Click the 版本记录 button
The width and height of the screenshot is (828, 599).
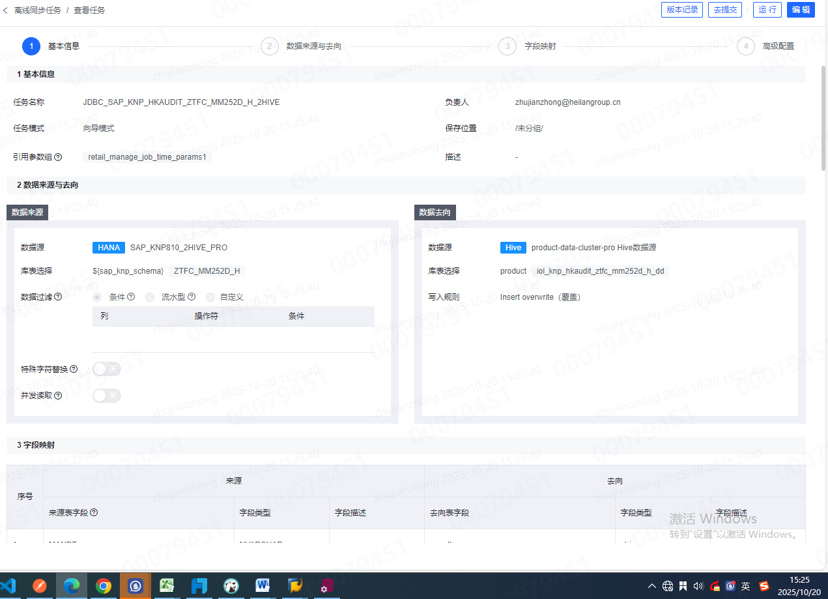[x=681, y=10]
